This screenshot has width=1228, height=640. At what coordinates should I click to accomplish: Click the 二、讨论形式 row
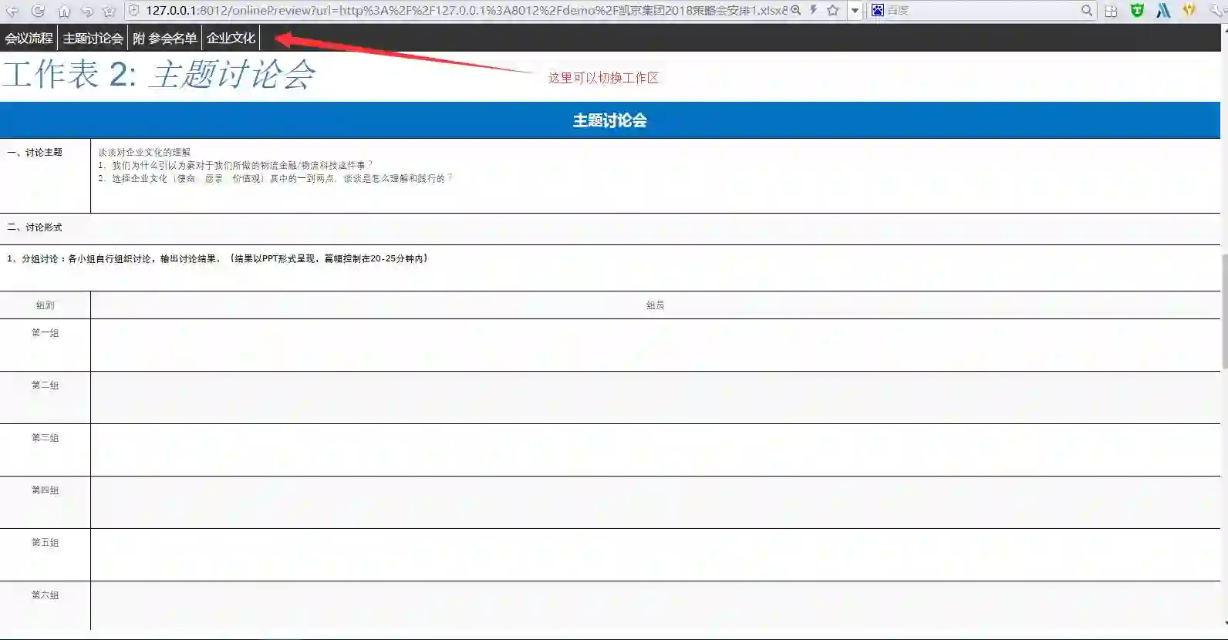click(610, 228)
